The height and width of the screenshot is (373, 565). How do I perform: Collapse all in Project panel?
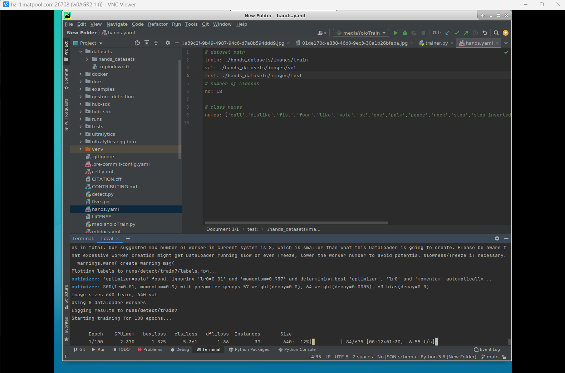click(156, 43)
